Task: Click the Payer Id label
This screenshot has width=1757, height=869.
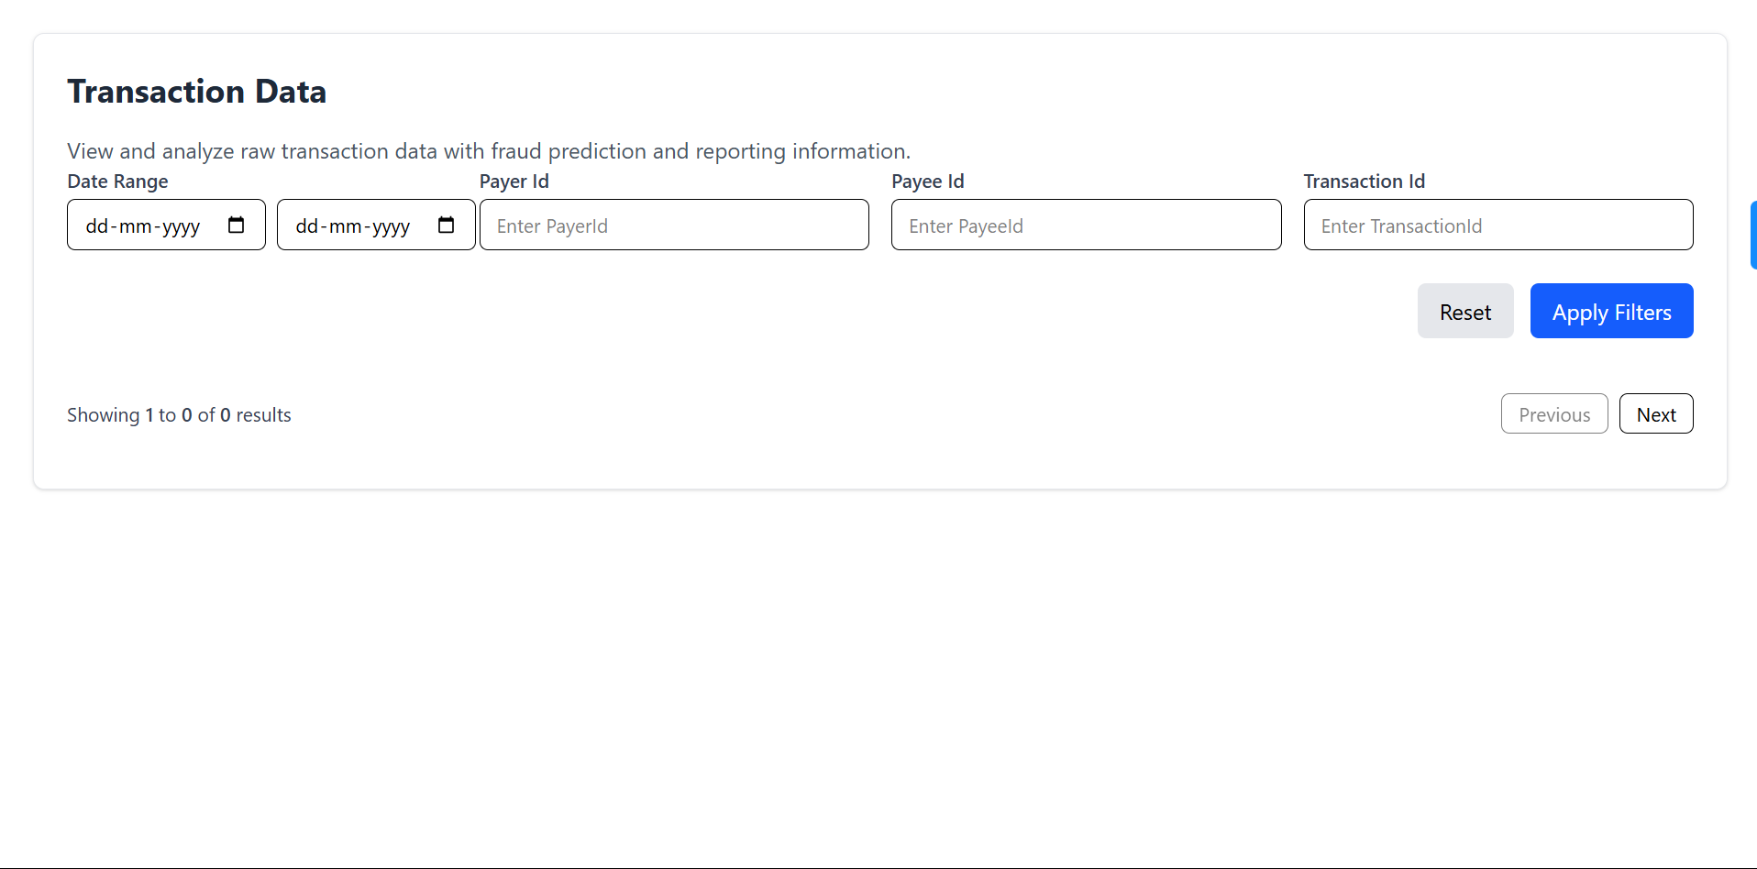Action: point(514,181)
